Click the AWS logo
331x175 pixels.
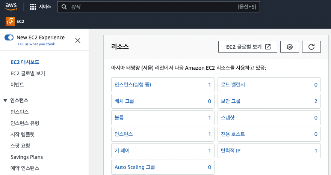tap(11, 7)
